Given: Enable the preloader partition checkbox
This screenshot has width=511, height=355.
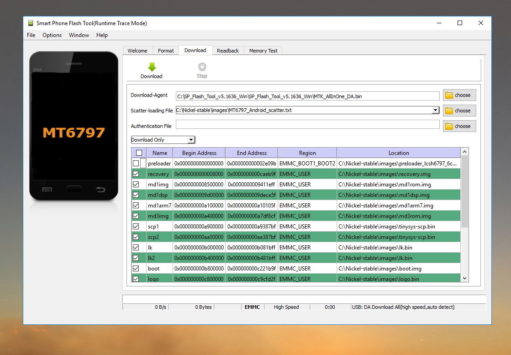Looking at the screenshot, I should coord(136,164).
